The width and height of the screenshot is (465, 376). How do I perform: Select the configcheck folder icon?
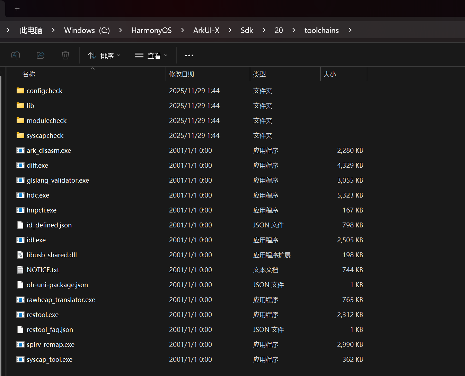(x=20, y=91)
